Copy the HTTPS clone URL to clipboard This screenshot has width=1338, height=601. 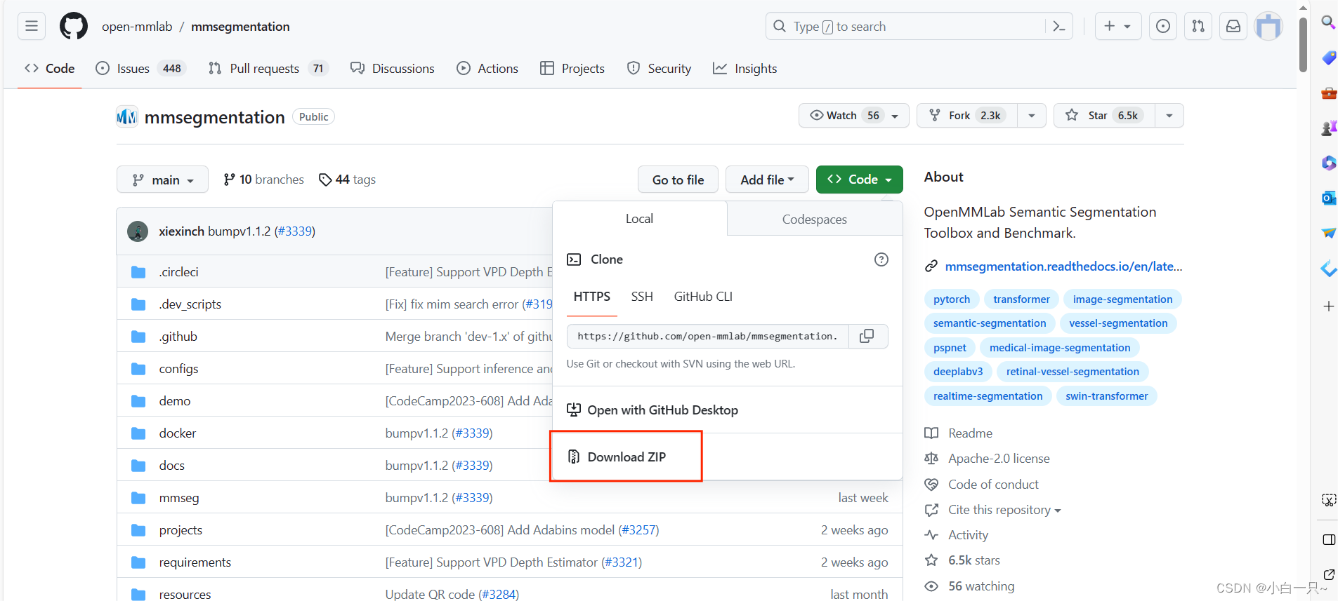[867, 336]
